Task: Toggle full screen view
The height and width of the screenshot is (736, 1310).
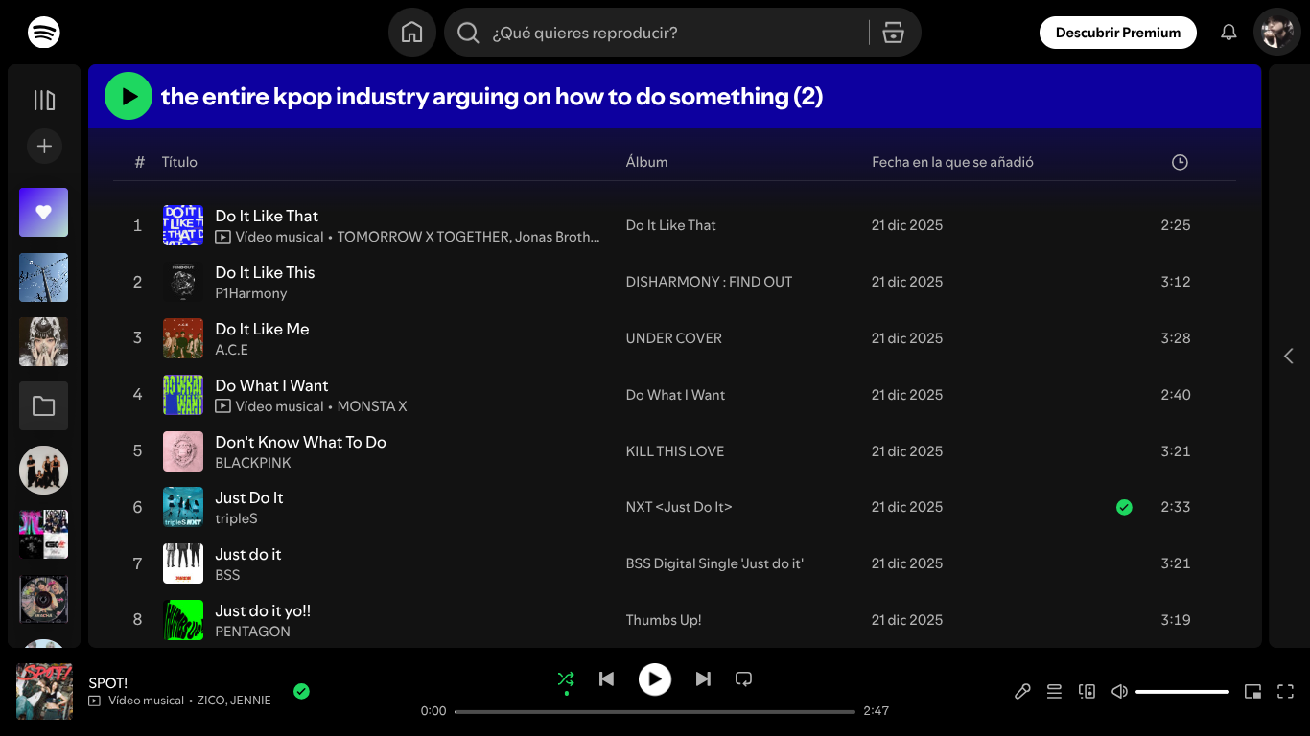Action: click(1285, 691)
